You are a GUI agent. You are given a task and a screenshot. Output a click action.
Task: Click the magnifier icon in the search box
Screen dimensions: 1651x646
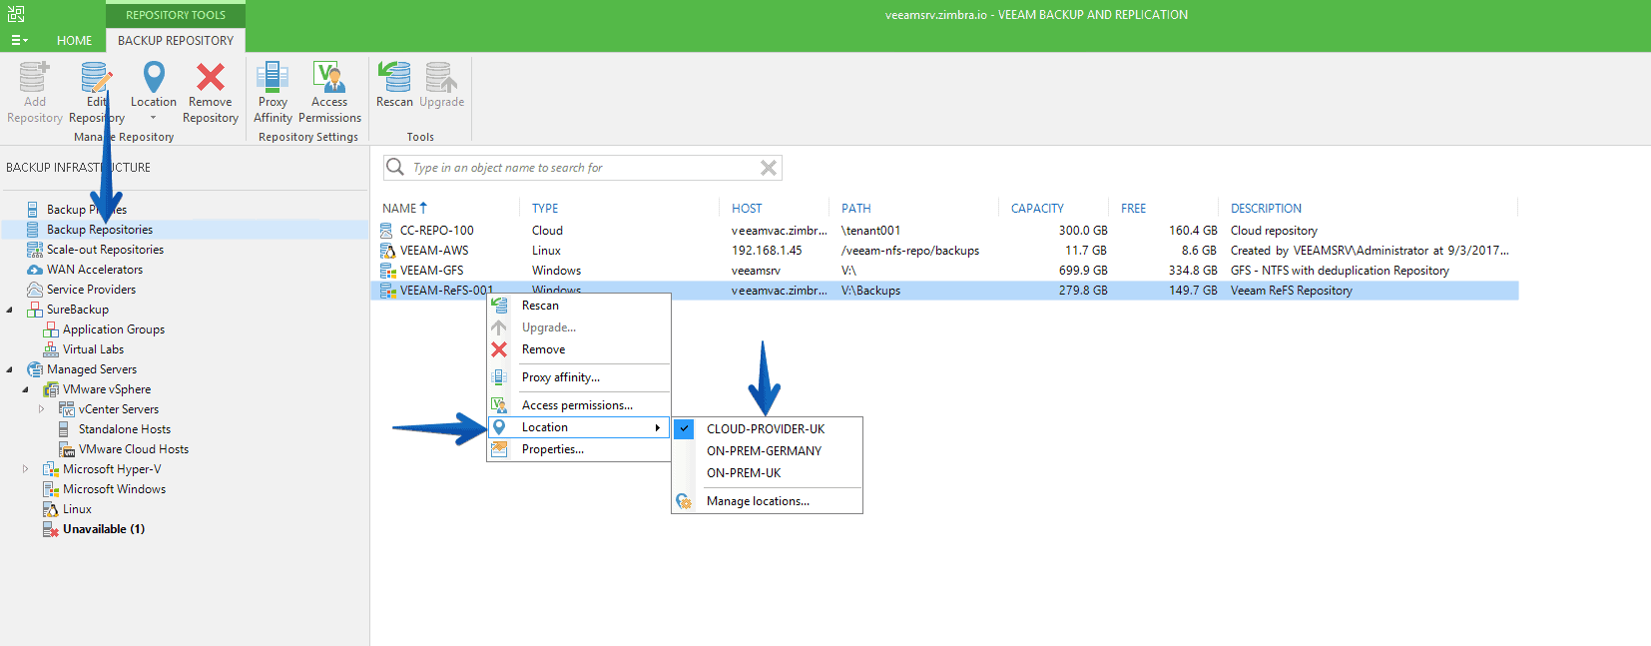(x=395, y=167)
